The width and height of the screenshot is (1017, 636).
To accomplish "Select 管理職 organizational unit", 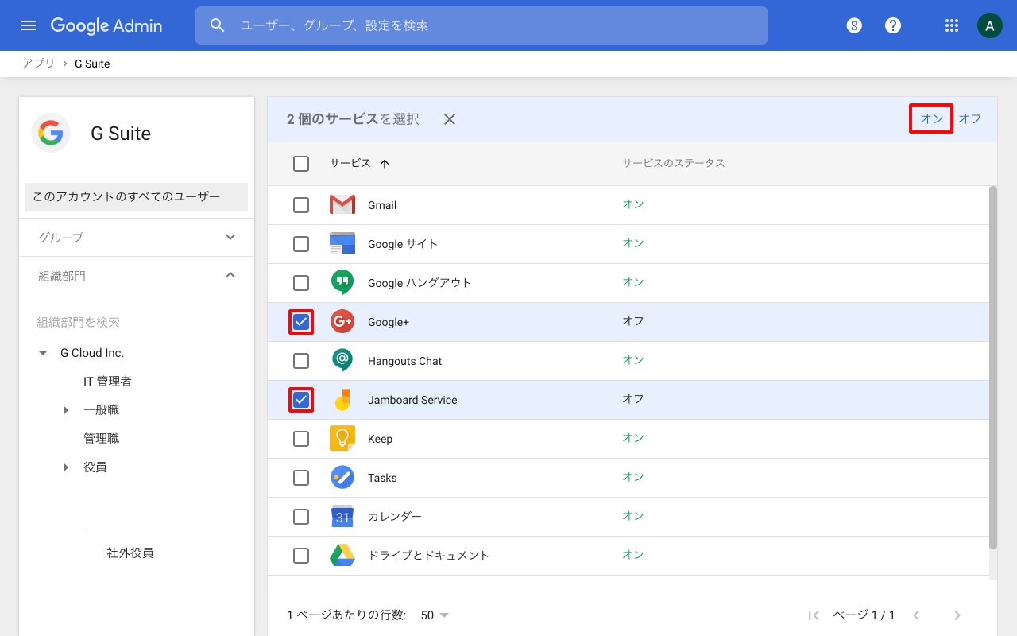I will tap(102, 439).
